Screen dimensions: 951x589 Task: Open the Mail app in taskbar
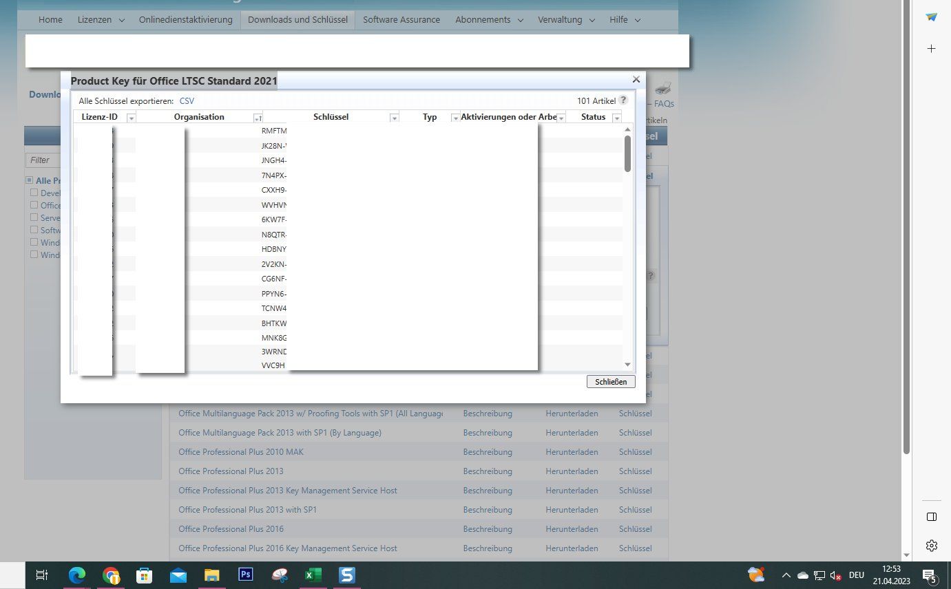pos(178,575)
